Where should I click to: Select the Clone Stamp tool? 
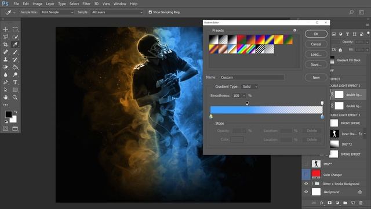[5, 60]
